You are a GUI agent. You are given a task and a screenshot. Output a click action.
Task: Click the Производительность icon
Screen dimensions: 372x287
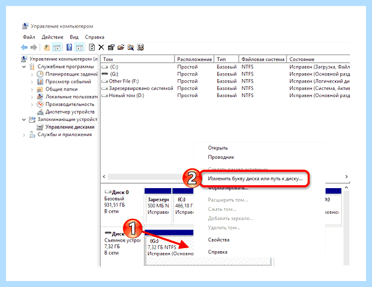[x=40, y=104]
